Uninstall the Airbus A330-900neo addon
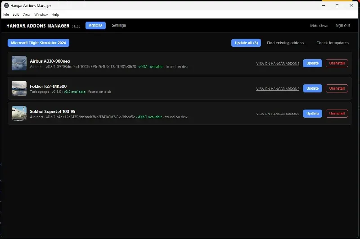 click(337, 63)
